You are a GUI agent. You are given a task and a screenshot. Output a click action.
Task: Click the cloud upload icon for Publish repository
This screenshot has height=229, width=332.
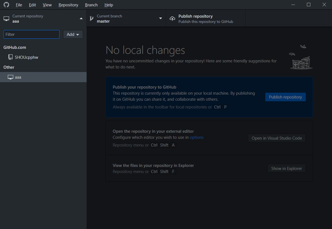click(x=172, y=19)
